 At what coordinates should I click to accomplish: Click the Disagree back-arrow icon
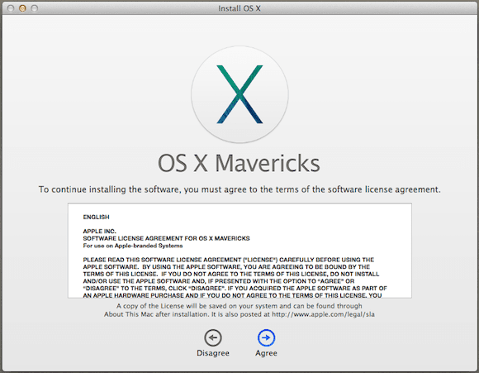213,337
